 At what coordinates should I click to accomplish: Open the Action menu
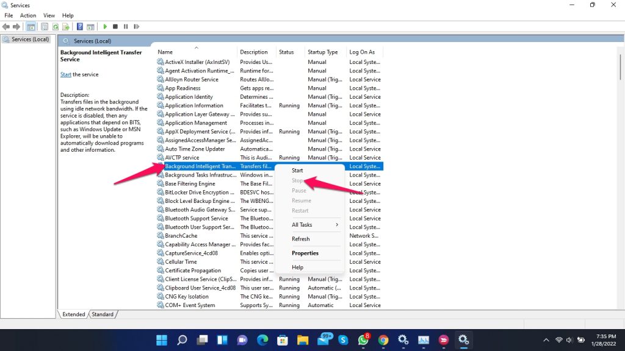pyautogui.click(x=28, y=15)
